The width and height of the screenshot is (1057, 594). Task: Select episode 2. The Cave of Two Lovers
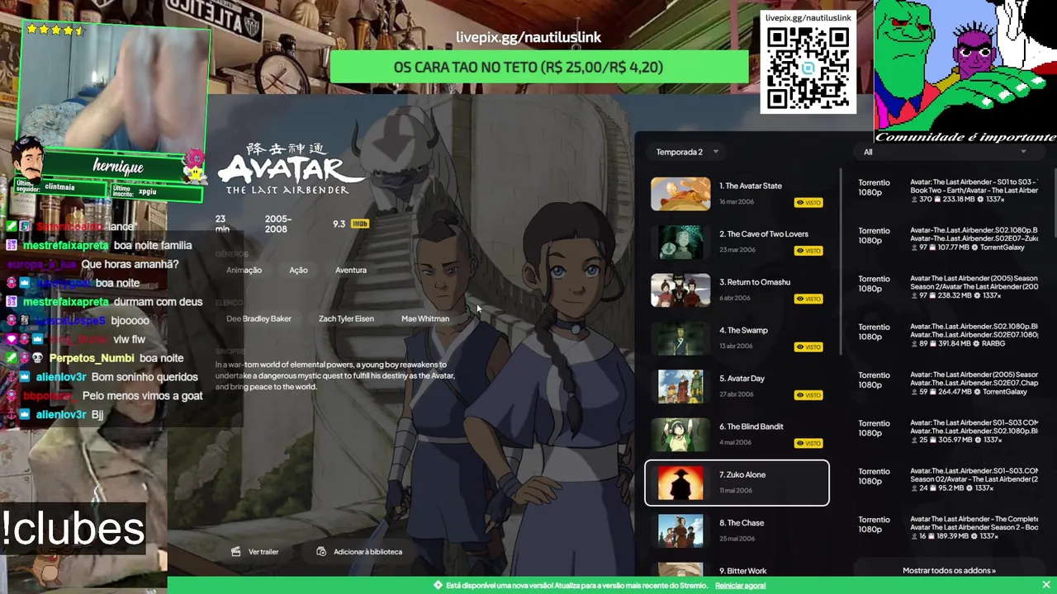[737, 242]
